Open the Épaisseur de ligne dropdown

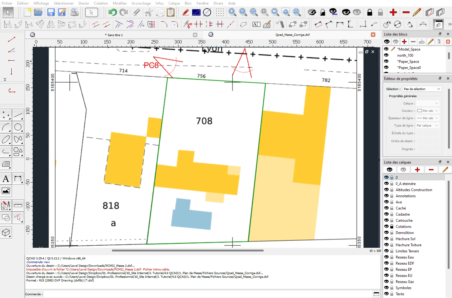click(x=428, y=118)
